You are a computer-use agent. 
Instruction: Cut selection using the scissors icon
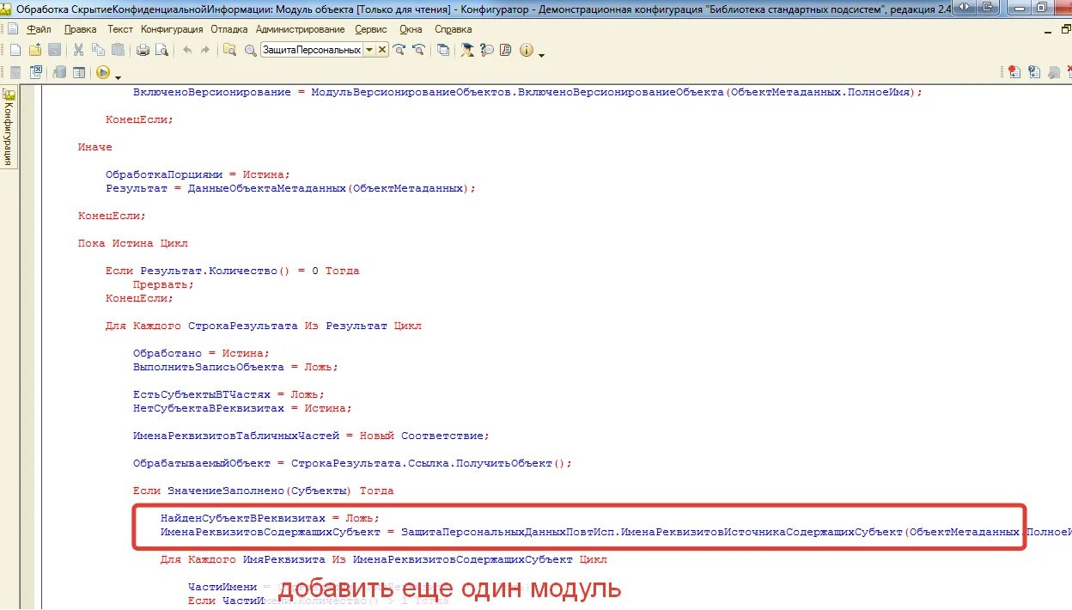[78, 50]
